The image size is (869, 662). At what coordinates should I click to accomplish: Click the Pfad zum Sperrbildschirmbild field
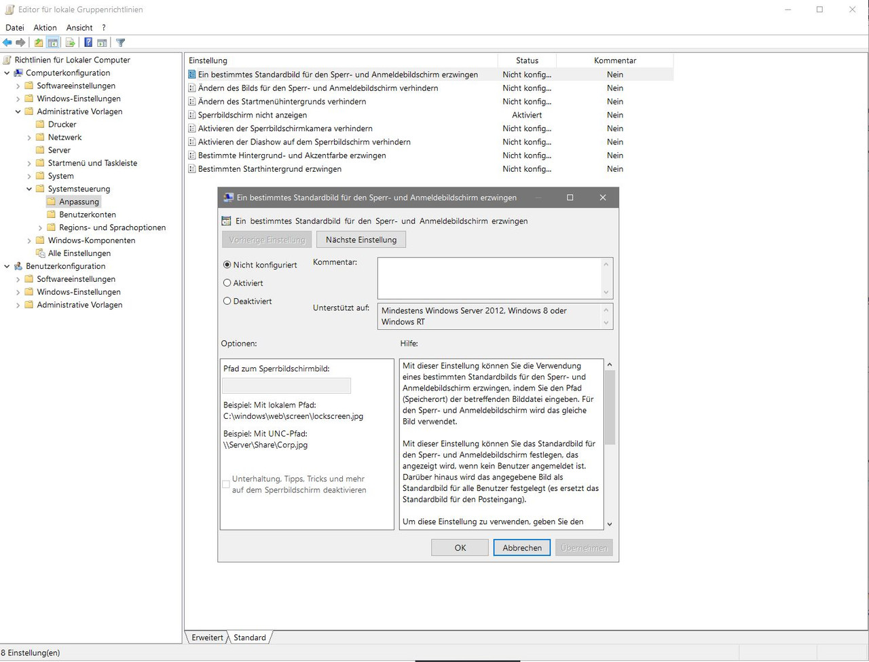coord(286,386)
